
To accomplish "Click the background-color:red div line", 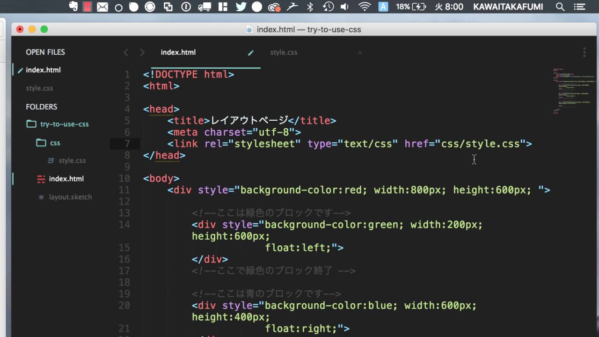I will 359,190.
